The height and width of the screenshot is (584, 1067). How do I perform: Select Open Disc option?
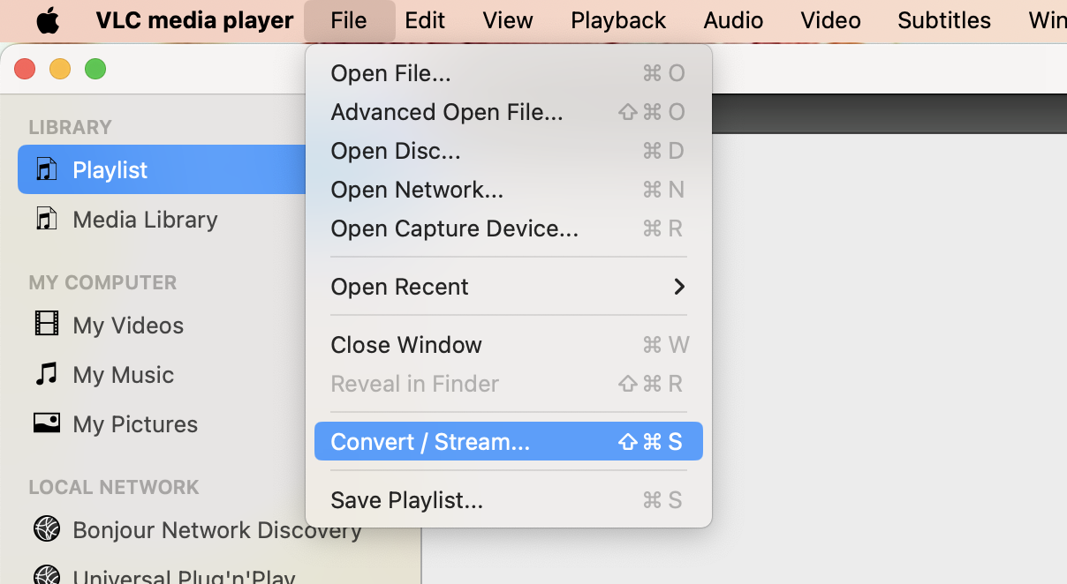click(x=395, y=150)
